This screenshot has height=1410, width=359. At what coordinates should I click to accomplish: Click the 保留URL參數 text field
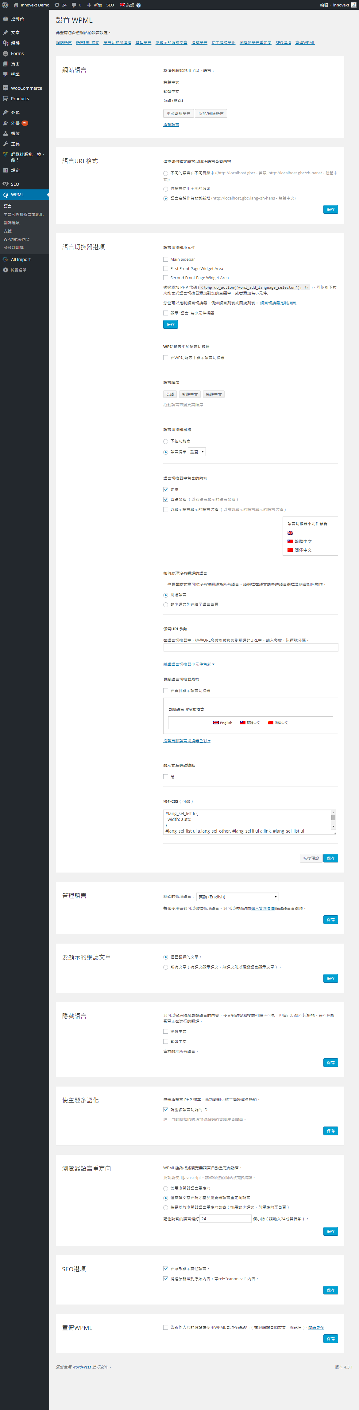point(250,648)
